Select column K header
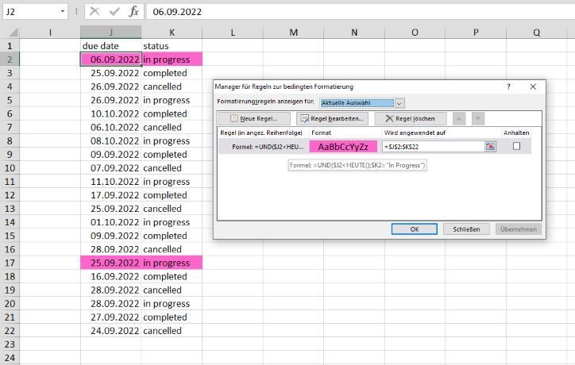Image resolution: width=575 pixels, height=365 pixels. (172, 33)
